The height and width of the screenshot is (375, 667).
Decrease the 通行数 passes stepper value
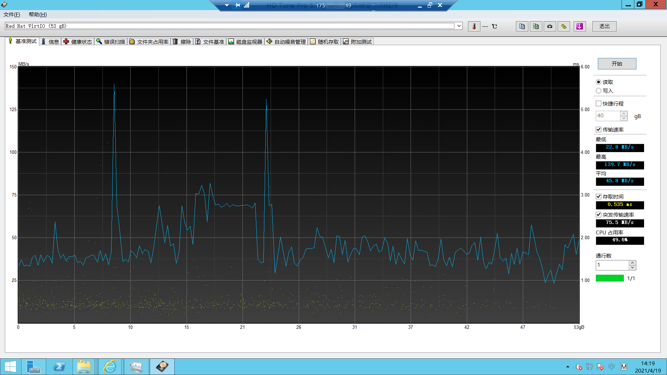633,268
